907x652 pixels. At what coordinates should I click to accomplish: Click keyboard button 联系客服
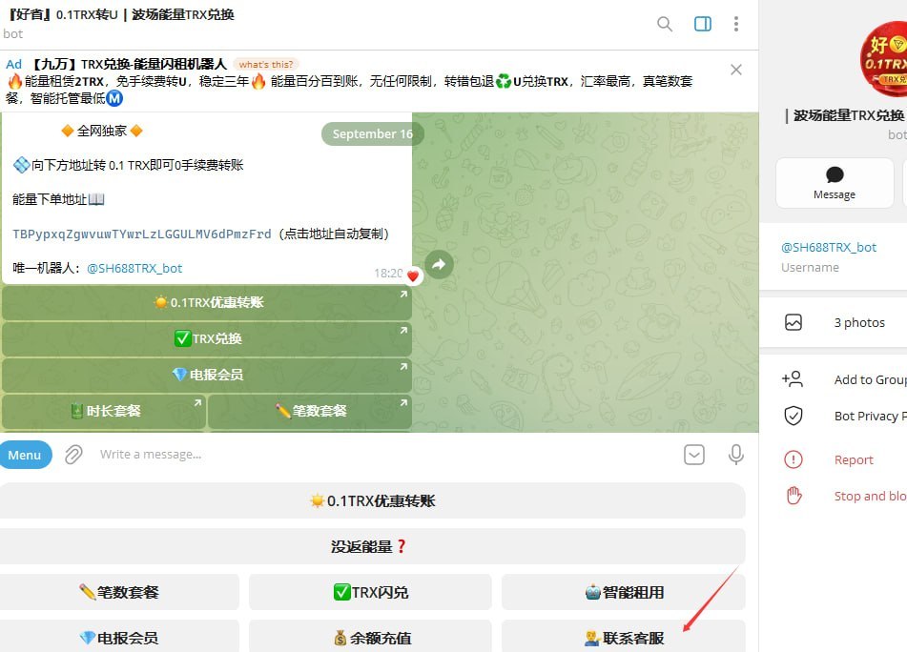click(x=624, y=637)
